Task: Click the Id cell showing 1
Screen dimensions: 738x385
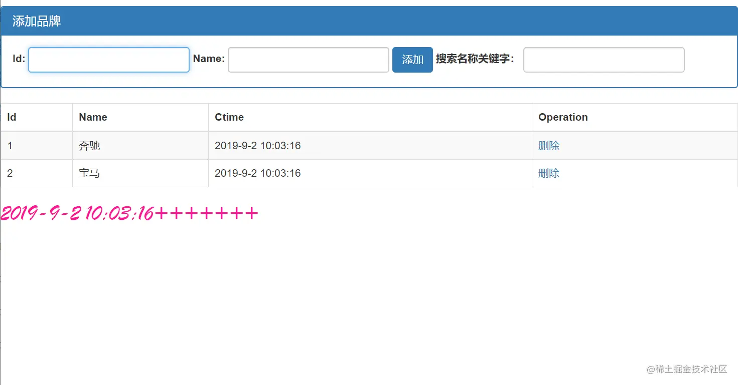Action: [37, 146]
